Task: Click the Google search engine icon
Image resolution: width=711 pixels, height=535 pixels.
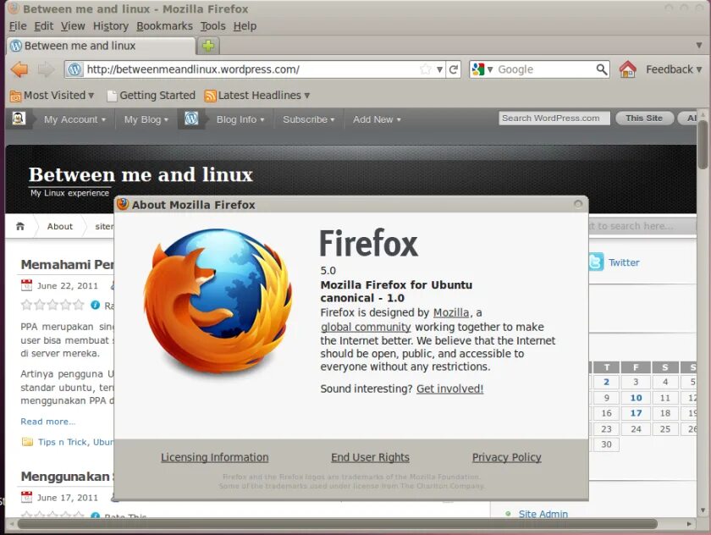Action: click(478, 69)
